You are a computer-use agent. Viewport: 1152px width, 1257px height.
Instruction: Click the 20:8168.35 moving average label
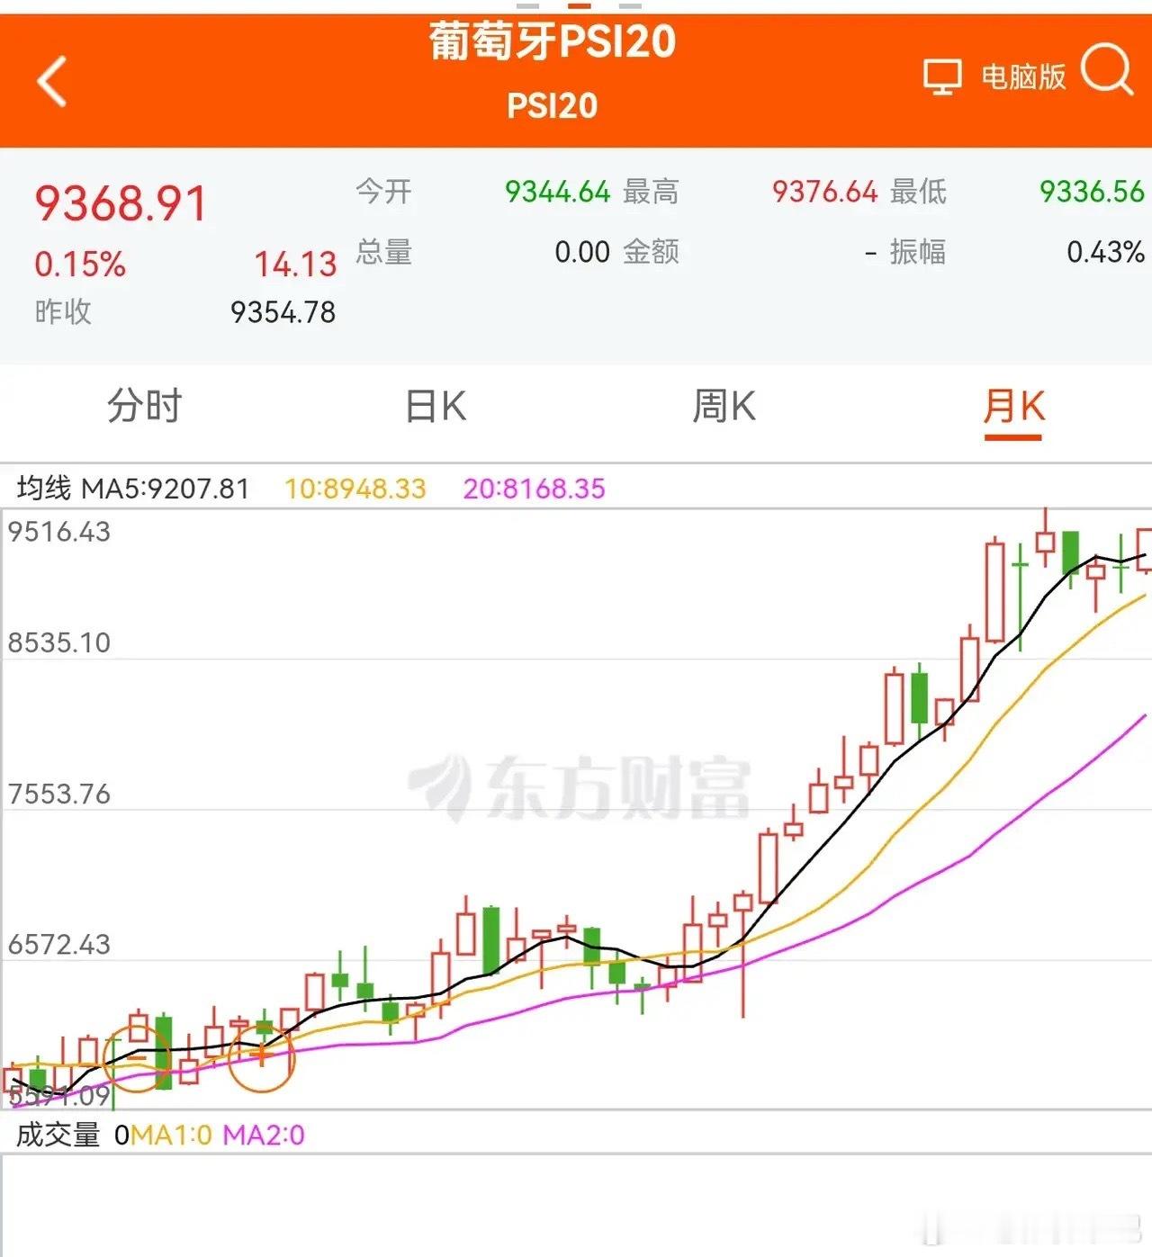(535, 489)
